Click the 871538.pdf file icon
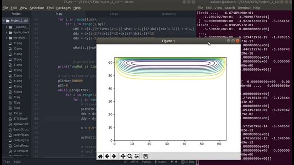Image resolution: width=294 pixels, height=165 pixels. (x=10, y=119)
